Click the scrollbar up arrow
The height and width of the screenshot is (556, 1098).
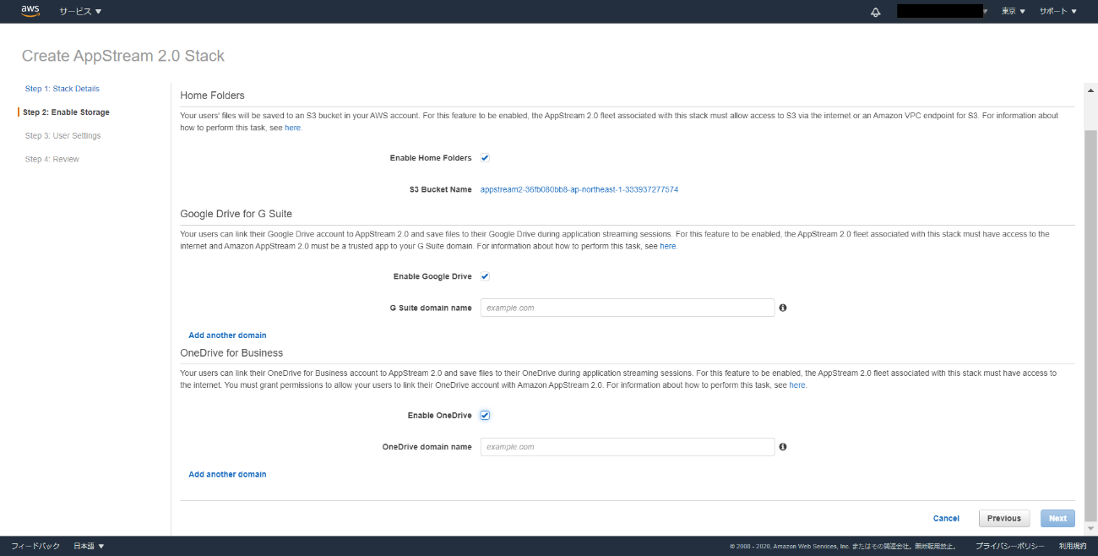(x=1090, y=90)
